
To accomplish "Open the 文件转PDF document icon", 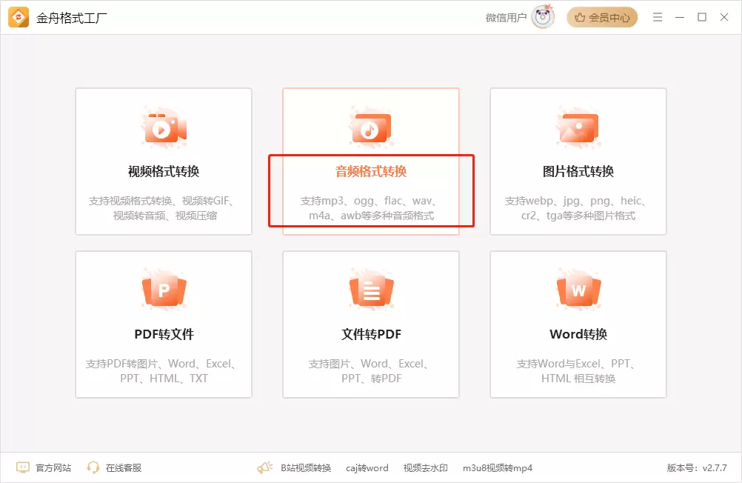I will [x=371, y=290].
